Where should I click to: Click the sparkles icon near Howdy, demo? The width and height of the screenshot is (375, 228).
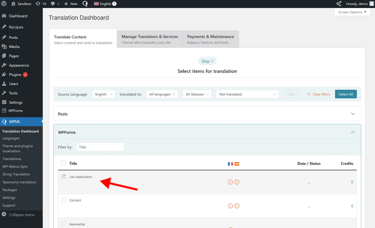coord(339,4)
